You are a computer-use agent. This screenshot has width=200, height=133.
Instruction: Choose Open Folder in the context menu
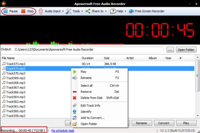[x=99, y=124]
